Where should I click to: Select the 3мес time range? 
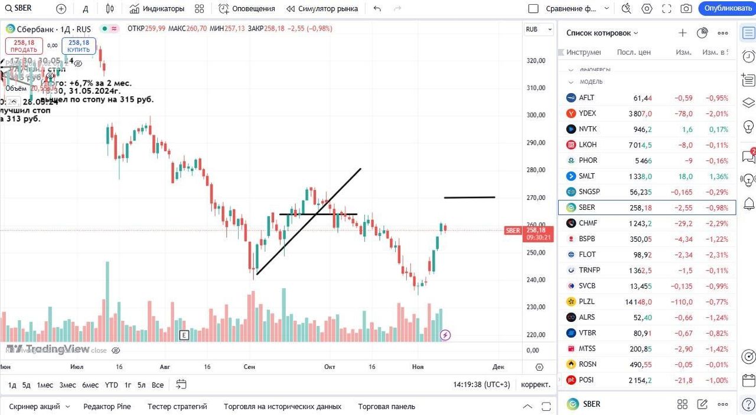click(x=67, y=385)
